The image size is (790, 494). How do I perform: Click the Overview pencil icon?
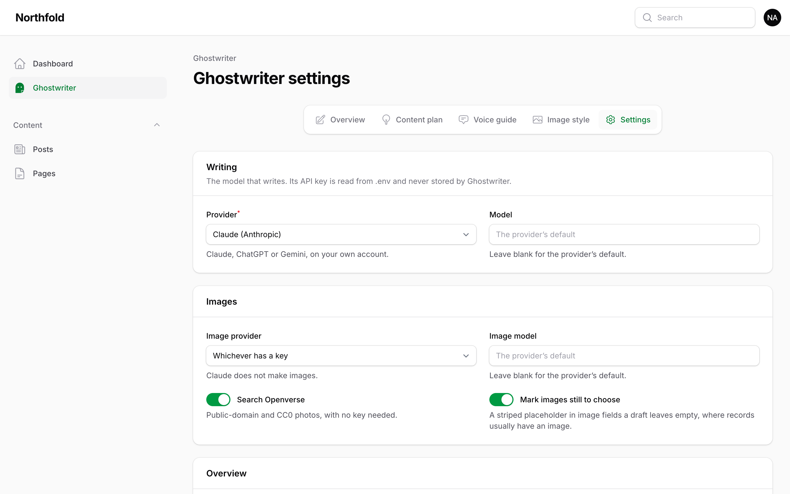click(320, 120)
